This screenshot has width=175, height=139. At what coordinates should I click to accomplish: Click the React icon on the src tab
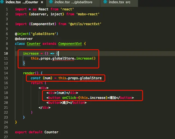(105, 2)
